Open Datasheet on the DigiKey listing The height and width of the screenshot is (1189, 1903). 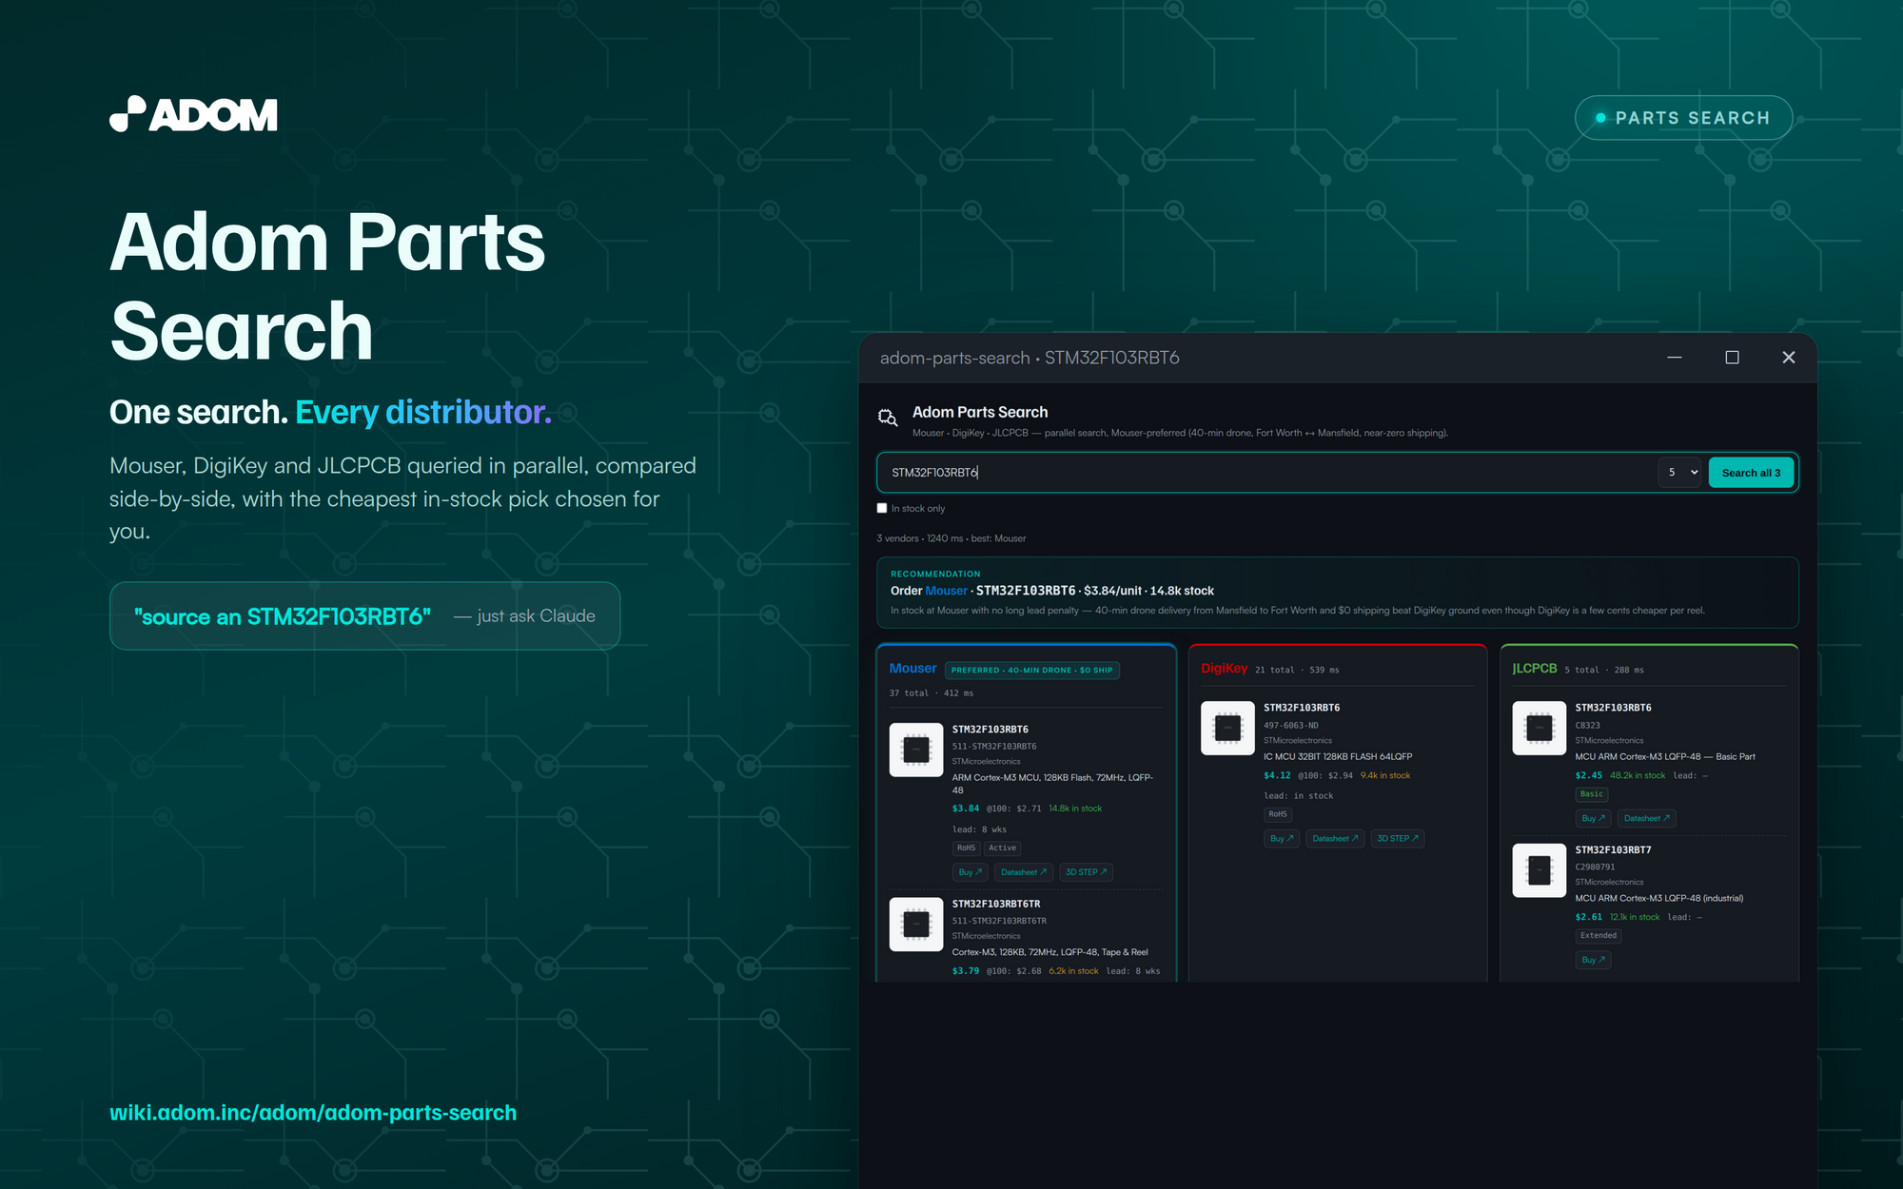pyautogui.click(x=1335, y=839)
